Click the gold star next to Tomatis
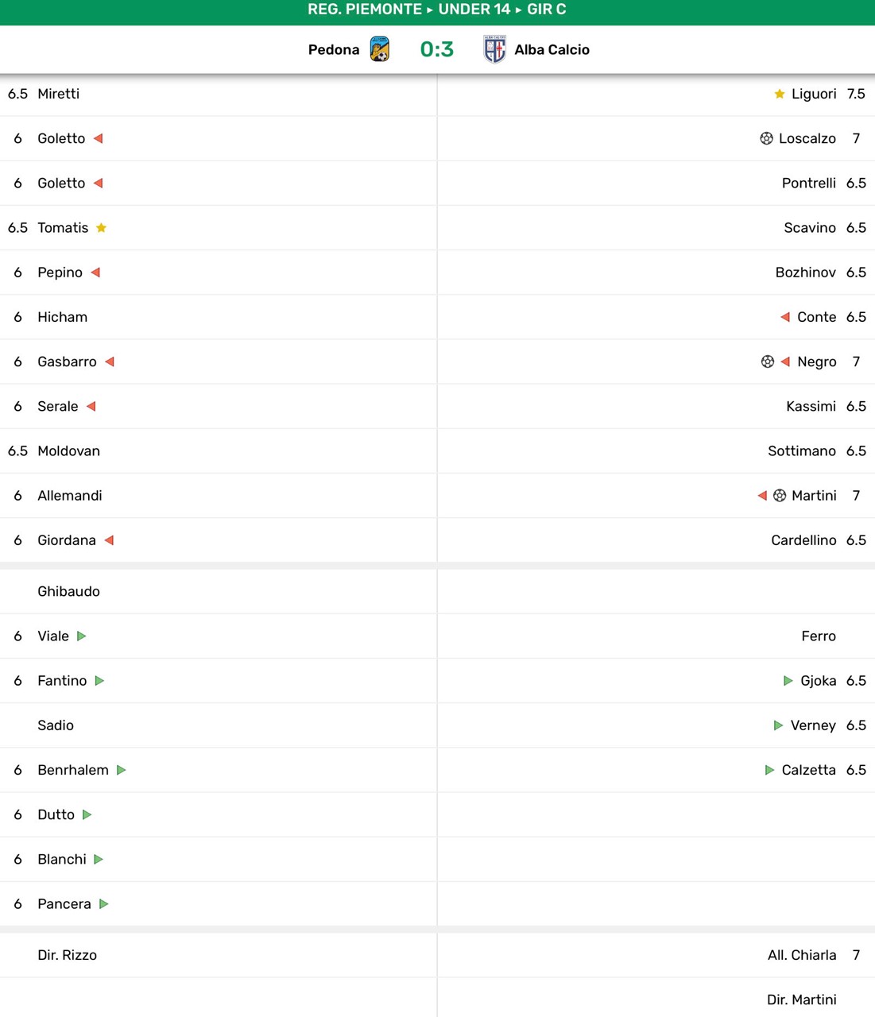Viewport: 875px width, 1017px height. (x=102, y=228)
